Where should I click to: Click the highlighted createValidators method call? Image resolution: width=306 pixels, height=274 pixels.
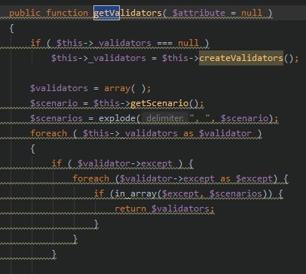tap(241, 58)
